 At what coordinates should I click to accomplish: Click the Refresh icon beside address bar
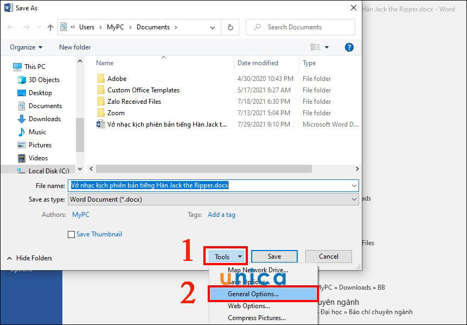pos(231,27)
